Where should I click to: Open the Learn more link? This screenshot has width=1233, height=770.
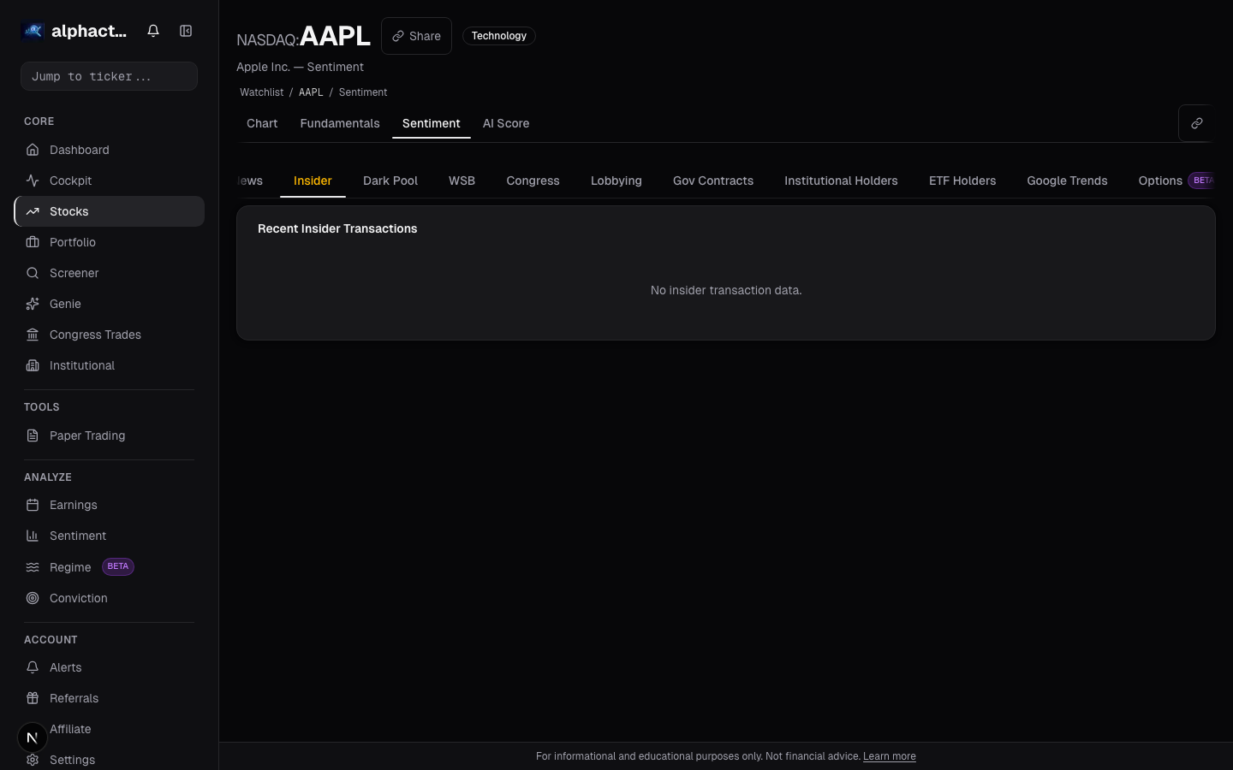pyautogui.click(x=889, y=756)
